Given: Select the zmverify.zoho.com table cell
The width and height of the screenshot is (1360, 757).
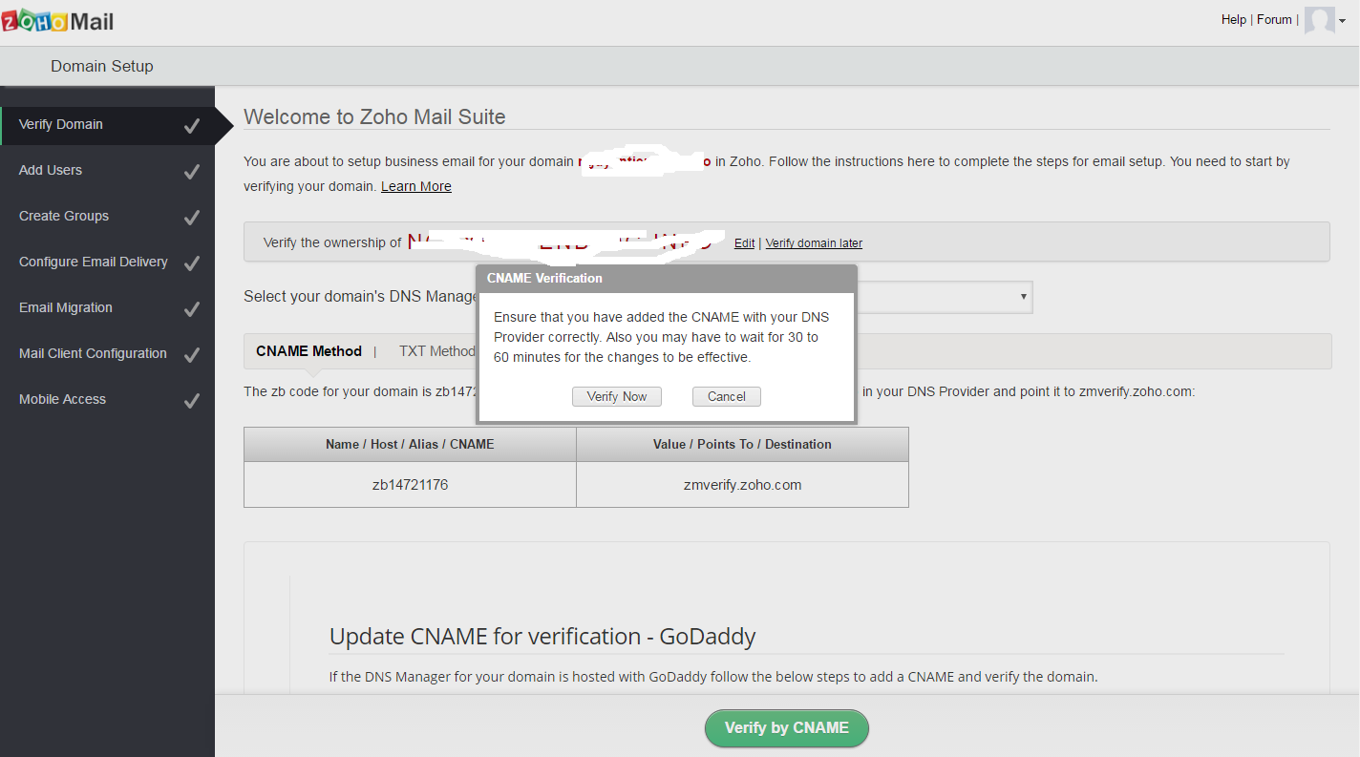Looking at the screenshot, I should click(743, 485).
